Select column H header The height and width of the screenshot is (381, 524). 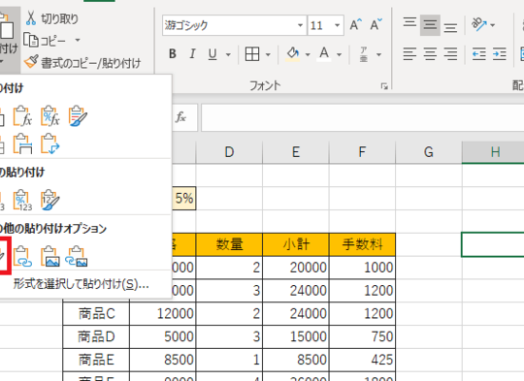tap(493, 152)
